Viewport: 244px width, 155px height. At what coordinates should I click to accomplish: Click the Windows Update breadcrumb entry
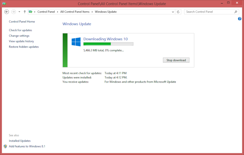(106, 12)
